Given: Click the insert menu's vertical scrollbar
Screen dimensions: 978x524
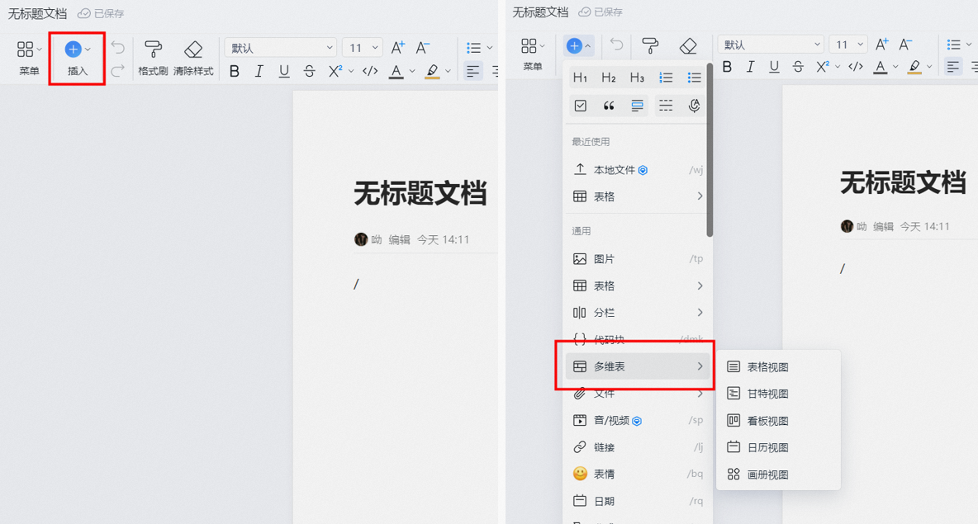Looking at the screenshot, I should (x=710, y=149).
